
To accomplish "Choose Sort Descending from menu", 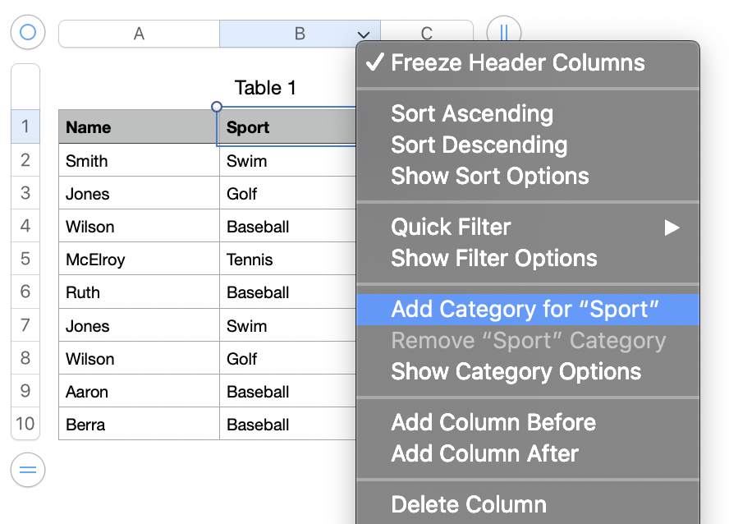I will pyautogui.click(x=479, y=145).
